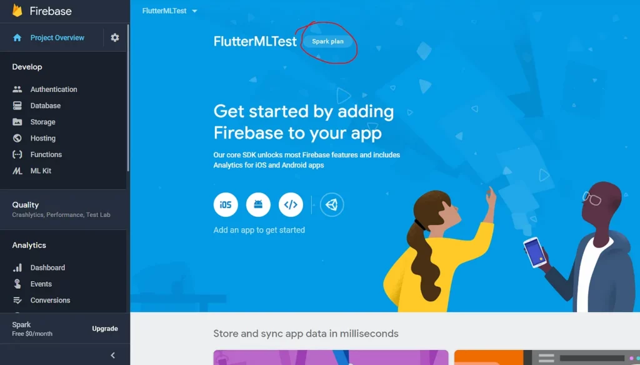Open the home icon for Project Overview
The image size is (640, 365).
[x=17, y=37]
